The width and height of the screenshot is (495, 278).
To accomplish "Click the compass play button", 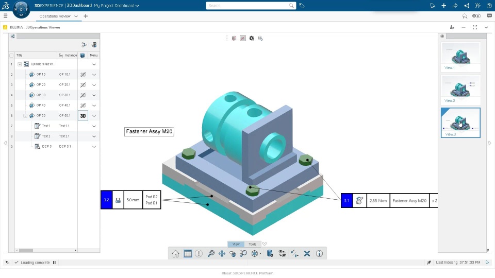I will pos(22,9).
